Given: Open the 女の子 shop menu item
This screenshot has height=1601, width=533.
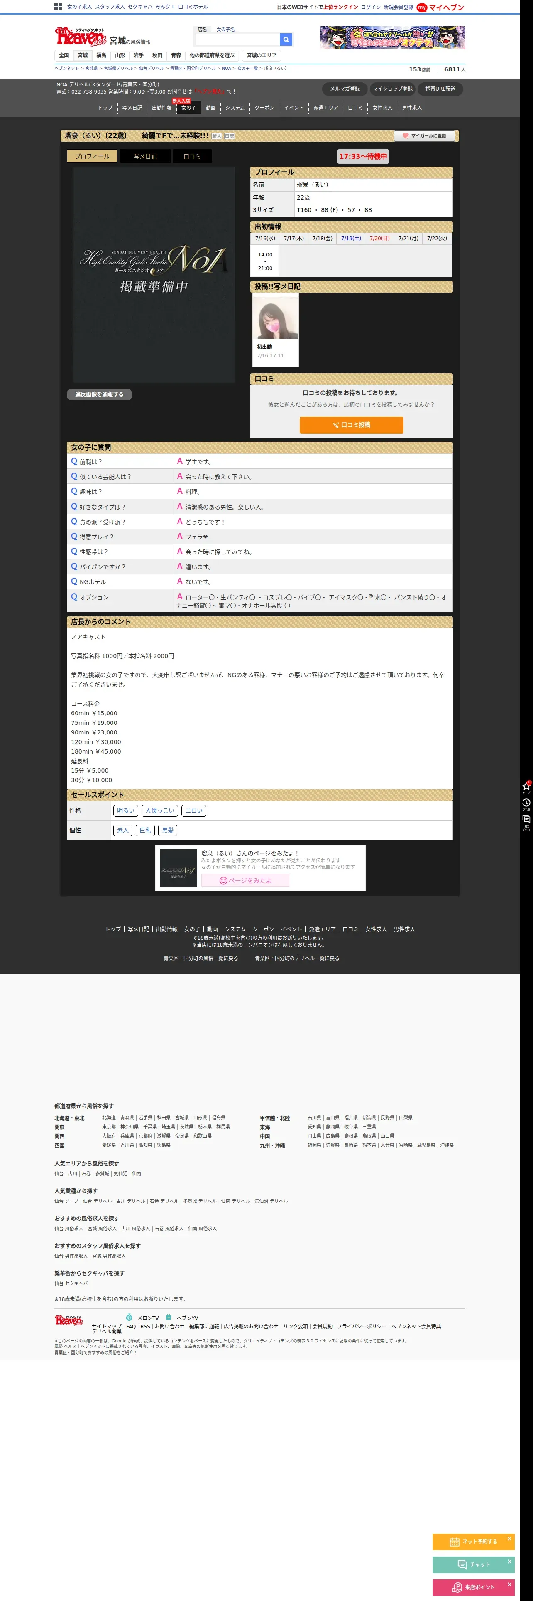Looking at the screenshot, I should 188,108.
